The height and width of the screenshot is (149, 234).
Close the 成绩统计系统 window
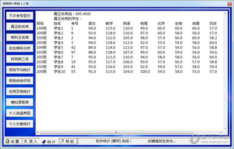(x=230, y=4)
